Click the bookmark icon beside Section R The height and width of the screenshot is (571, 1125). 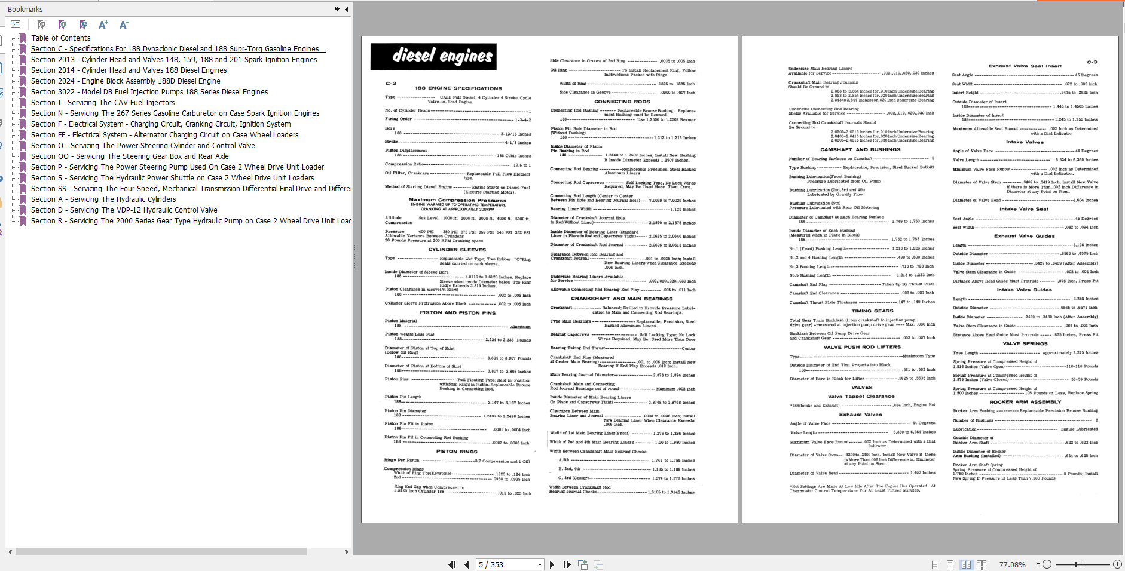click(x=23, y=220)
